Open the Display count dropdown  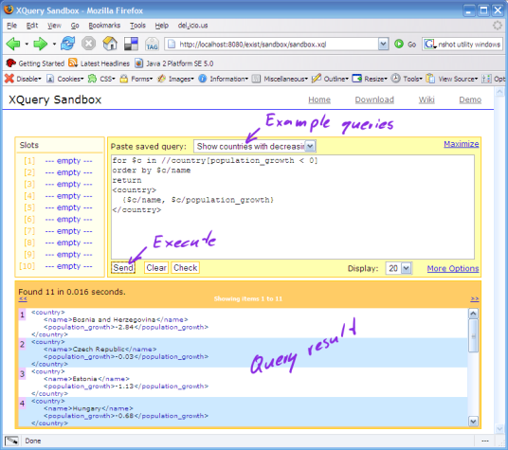[x=407, y=268]
